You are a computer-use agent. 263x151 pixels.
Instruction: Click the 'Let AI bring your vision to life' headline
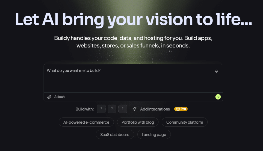coord(133,19)
